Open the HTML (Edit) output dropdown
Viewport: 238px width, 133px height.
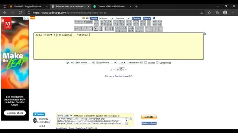coord(65,116)
